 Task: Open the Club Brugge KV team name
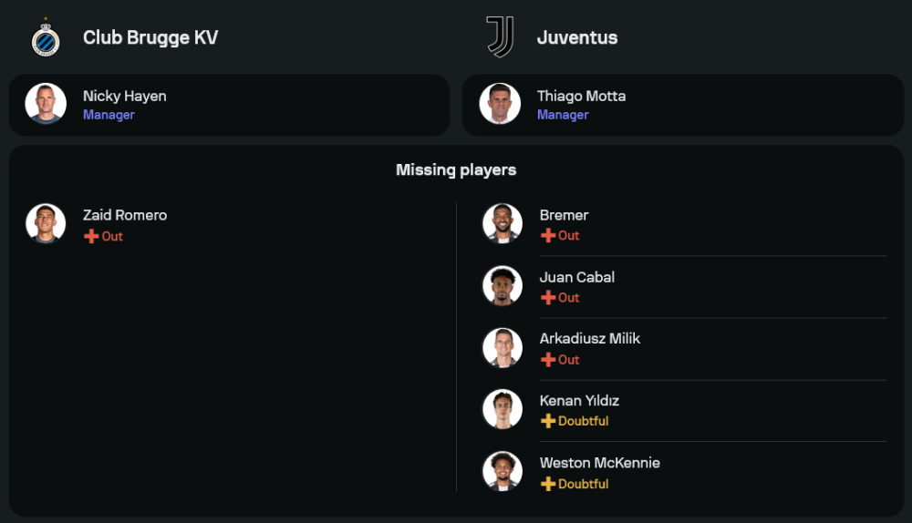(150, 37)
